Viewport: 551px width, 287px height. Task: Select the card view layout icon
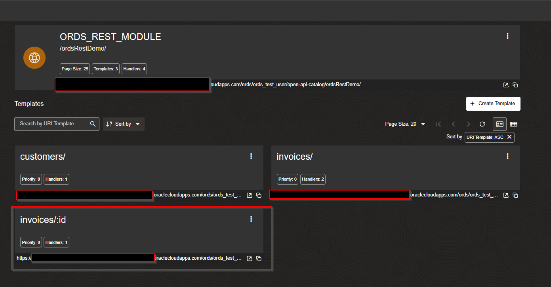500,124
